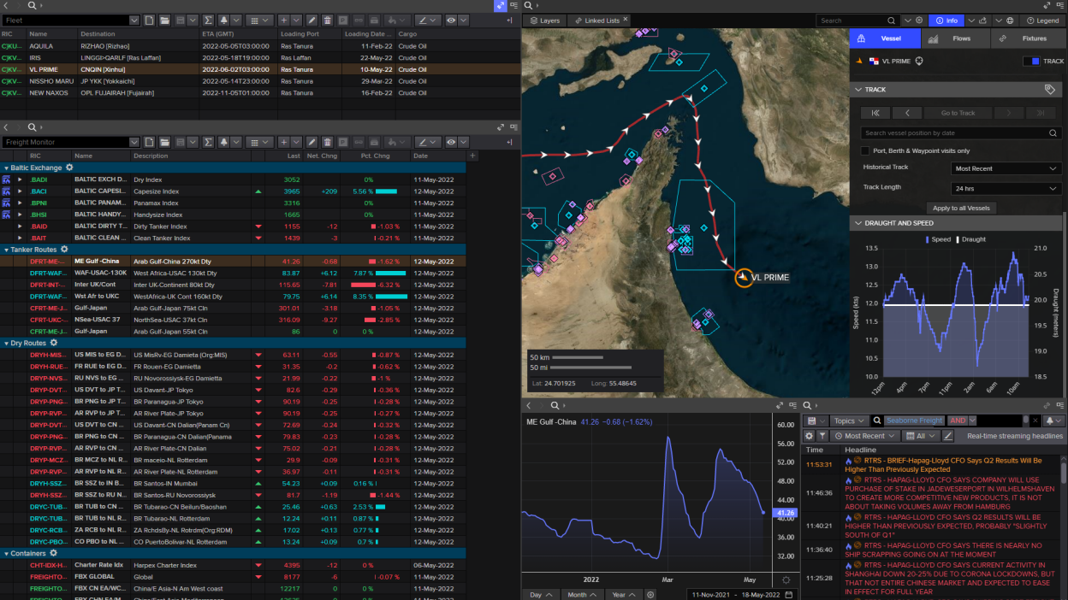Toggle the eye visibility button in Fleet toolbar
The width and height of the screenshot is (1068, 600).
[x=451, y=21]
